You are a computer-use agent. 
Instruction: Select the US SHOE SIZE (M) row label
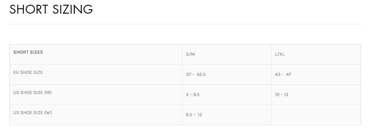[x=32, y=92]
